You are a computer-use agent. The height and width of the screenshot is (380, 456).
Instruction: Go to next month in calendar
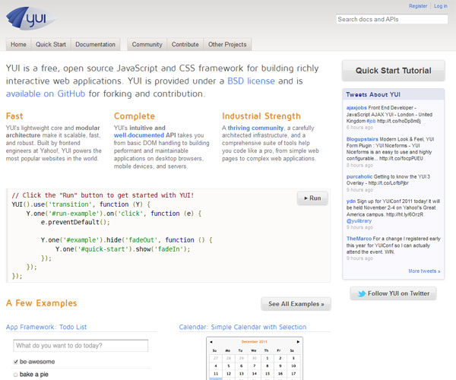pyautogui.click(x=298, y=342)
